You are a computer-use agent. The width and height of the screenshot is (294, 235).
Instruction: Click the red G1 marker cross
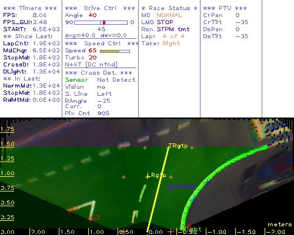point(69,211)
